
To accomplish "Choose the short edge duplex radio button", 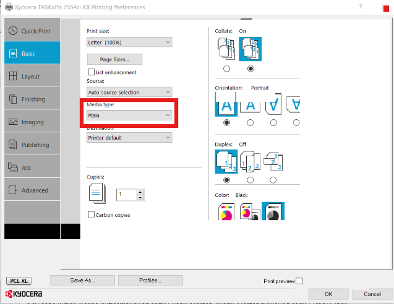I will 273,180.
